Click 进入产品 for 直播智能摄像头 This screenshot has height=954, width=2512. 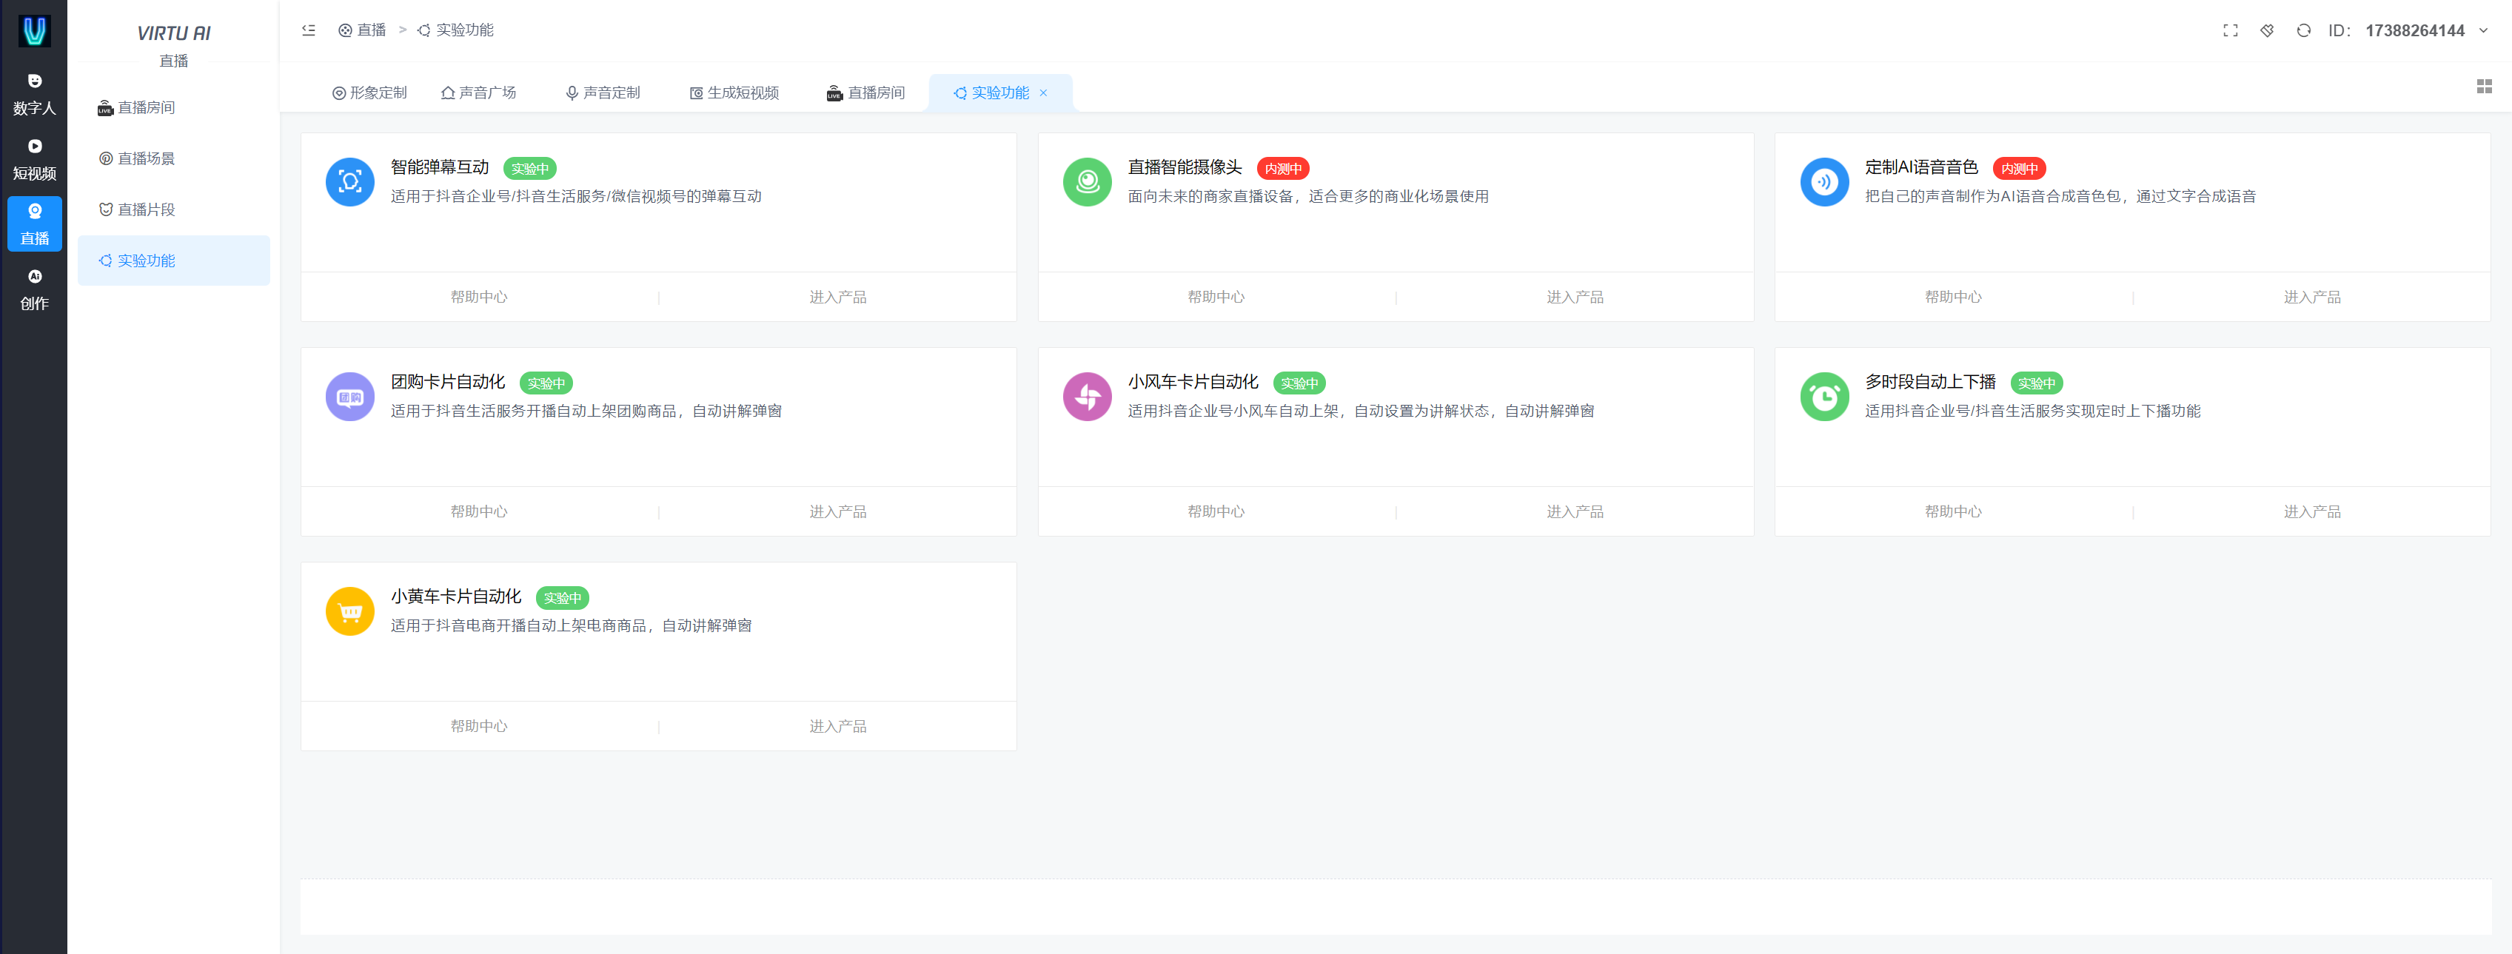click(x=1575, y=298)
